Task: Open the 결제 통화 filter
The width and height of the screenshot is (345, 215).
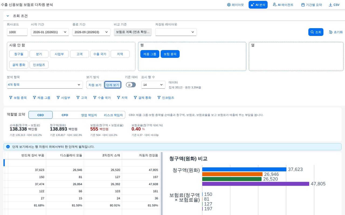Action: click(x=143, y=98)
